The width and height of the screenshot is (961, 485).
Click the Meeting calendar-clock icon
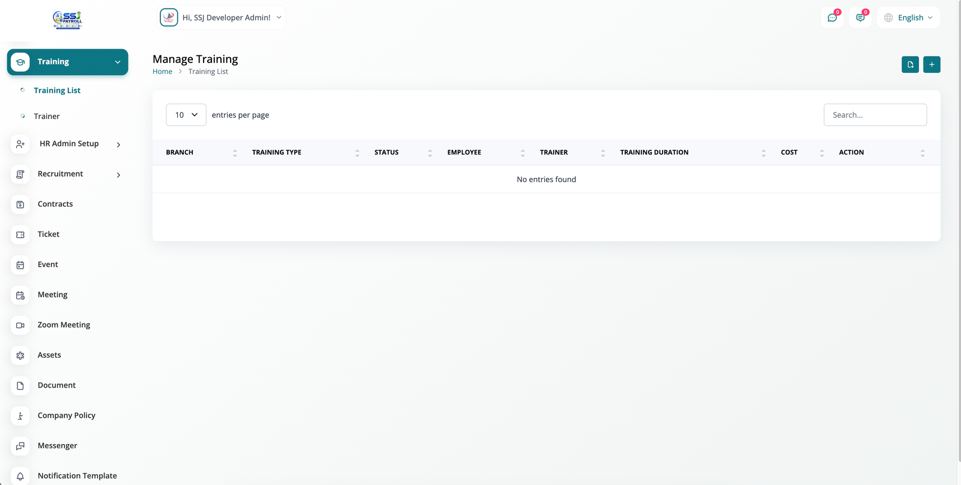click(x=20, y=295)
